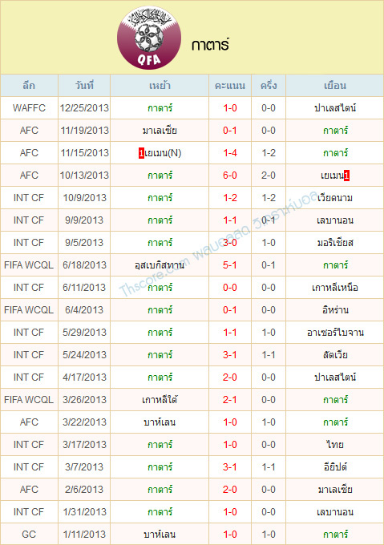Click the half-time score 1-1 on 3/7/2013
This screenshot has width=384, height=545.
[269, 466]
